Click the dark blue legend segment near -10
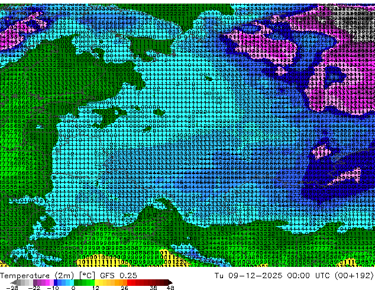This screenshot has height=290, width=375. pos(56,282)
